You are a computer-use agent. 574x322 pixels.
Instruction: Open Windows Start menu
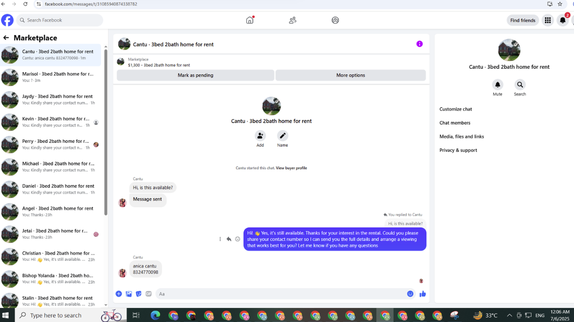(6, 315)
